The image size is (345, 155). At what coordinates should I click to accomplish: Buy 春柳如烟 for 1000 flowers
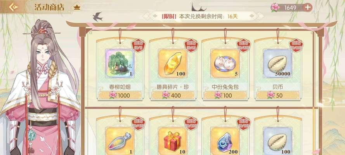tap(120, 95)
